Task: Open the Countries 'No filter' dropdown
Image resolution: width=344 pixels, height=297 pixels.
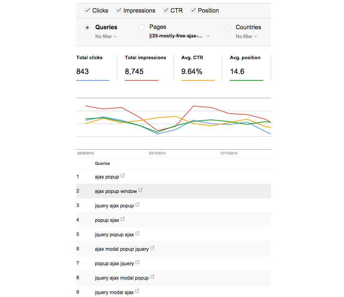Action: tap(246, 37)
